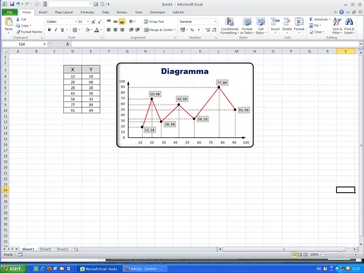Screen dimensions: 364x273
Task: Open Conditional Formatting menu
Action: coord(230,26)
